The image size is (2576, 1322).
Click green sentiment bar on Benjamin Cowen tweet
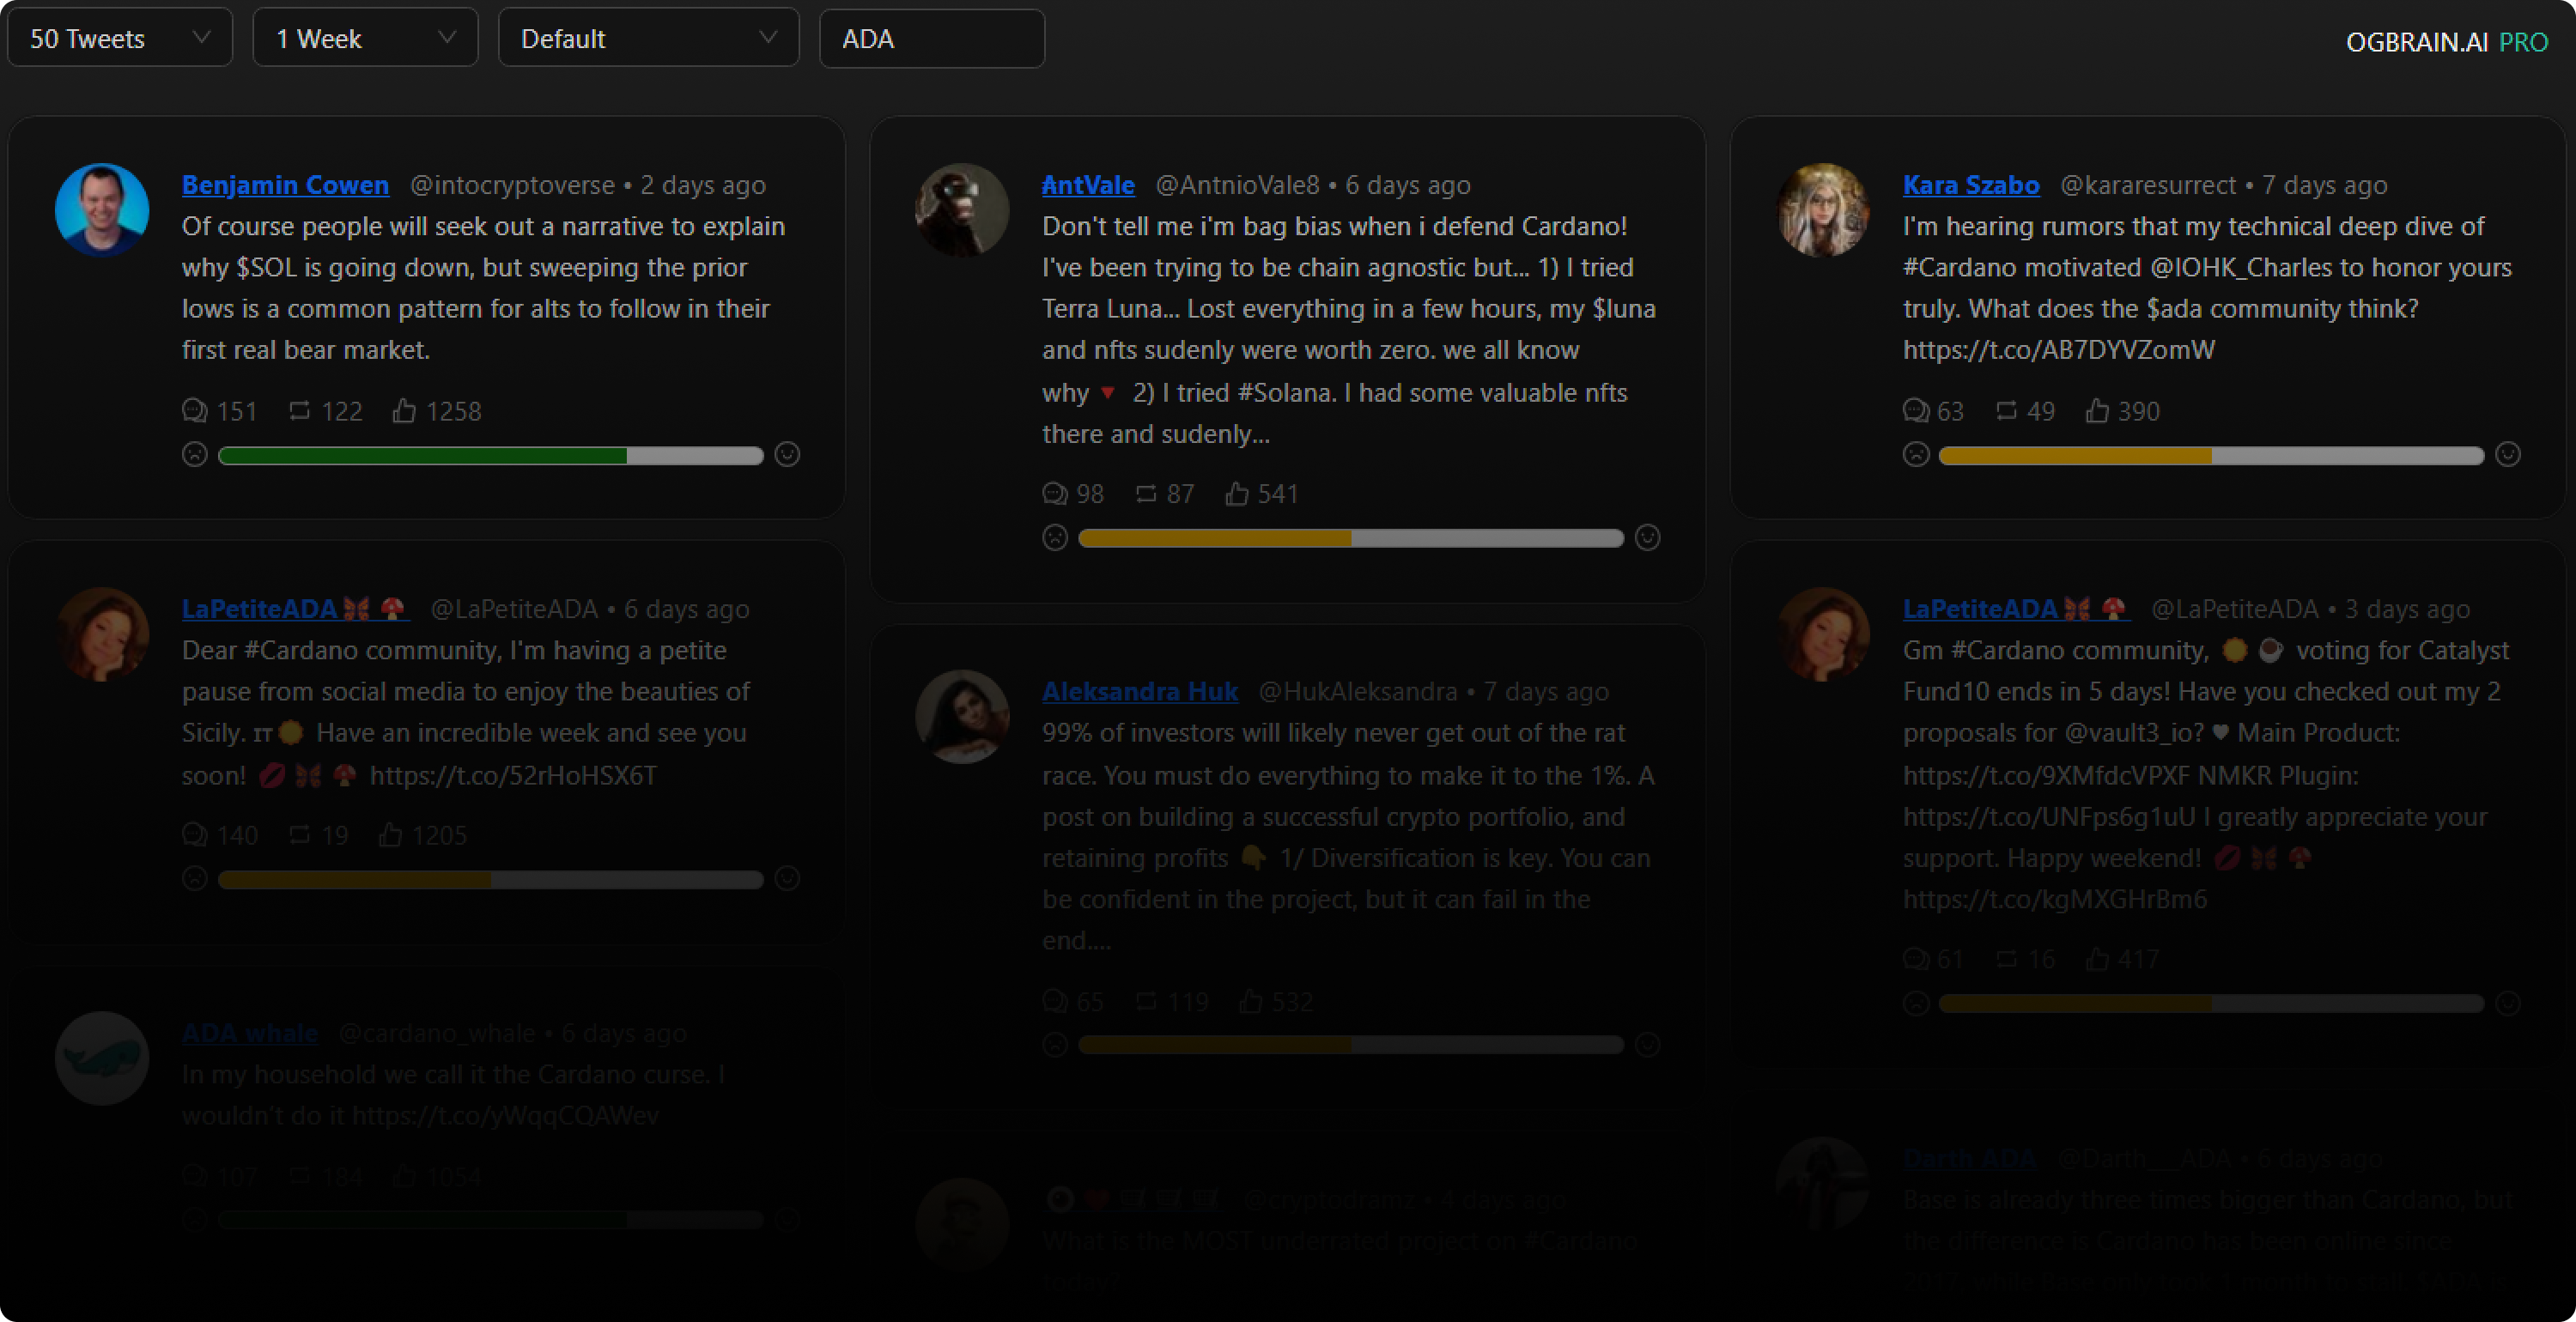(491, 456)
